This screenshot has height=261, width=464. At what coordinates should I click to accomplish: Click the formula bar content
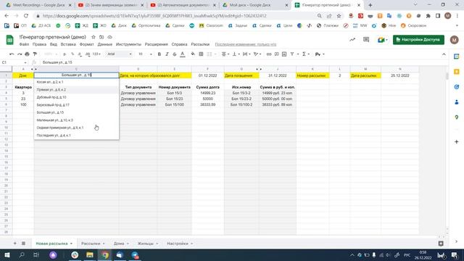[57, 62]
